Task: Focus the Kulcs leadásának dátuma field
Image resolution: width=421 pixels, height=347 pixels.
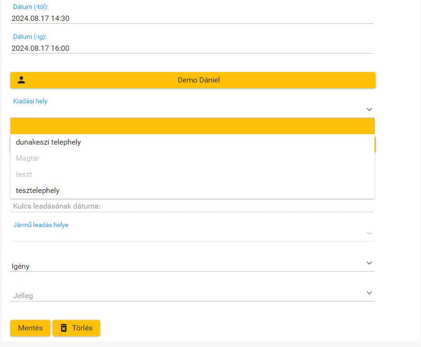Action: point(192,206)
